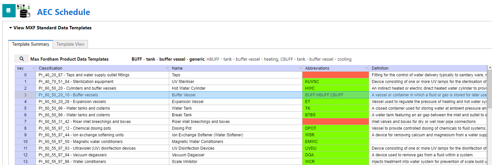Collapse View MXF Standard Data Templates section
492x165 pixels.
(11, 28)
